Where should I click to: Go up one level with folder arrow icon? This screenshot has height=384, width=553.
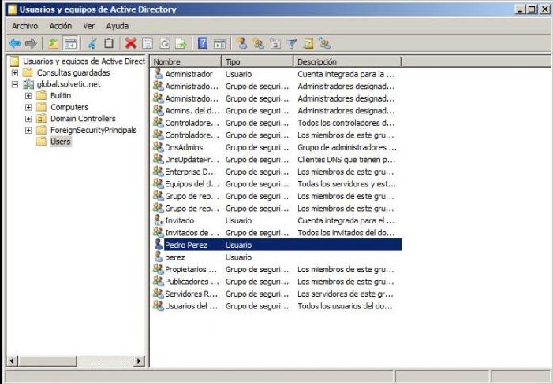(x=54, y=43)
